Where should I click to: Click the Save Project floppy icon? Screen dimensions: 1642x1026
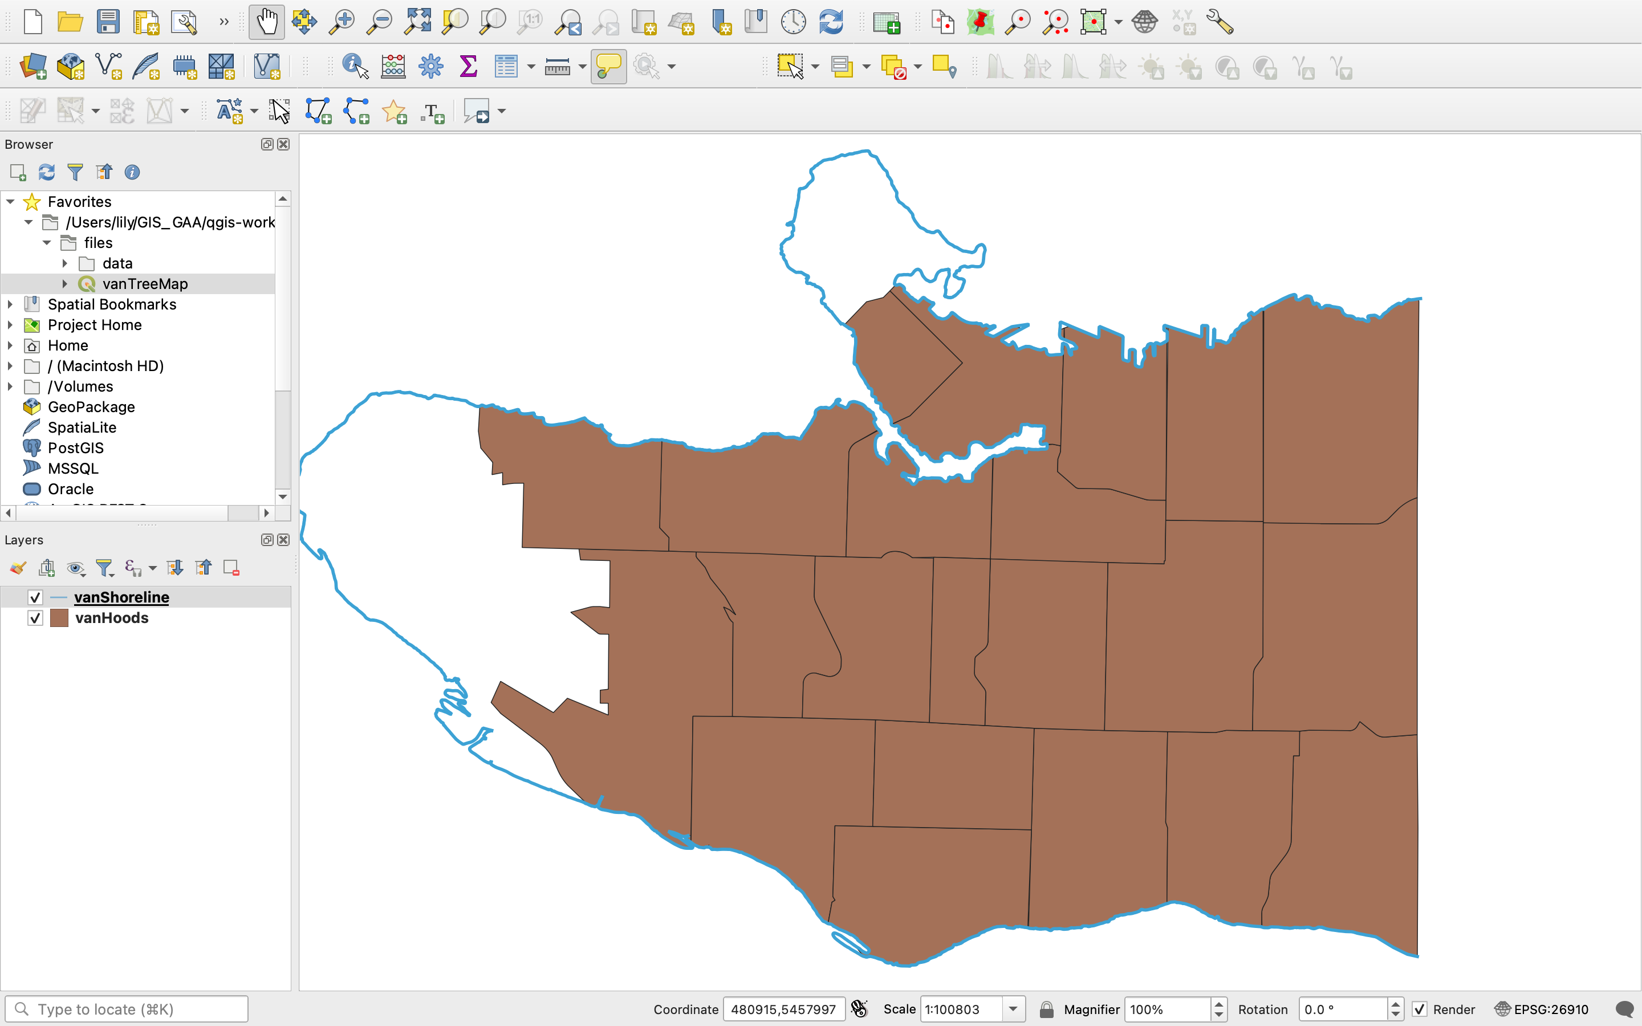(108, 22)
